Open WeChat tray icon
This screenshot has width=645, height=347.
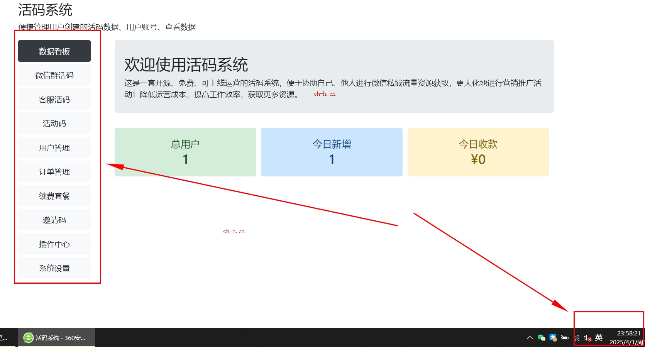pyautogui.click(x=542, y=338)
